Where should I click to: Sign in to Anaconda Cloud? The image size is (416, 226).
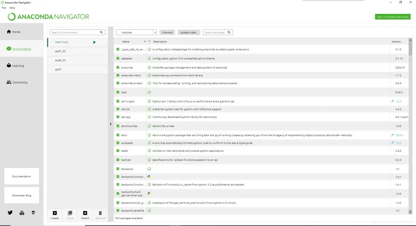point(393,17)
